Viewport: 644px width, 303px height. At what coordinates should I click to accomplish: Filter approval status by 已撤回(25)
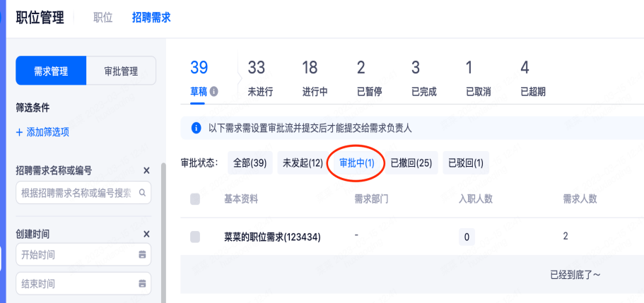coord(411,163)
